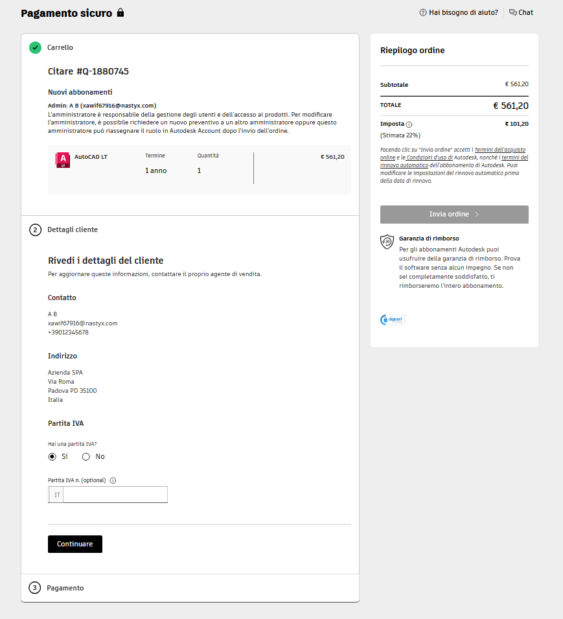Focus the Partita IVA number field

click(x=115, y=495)
